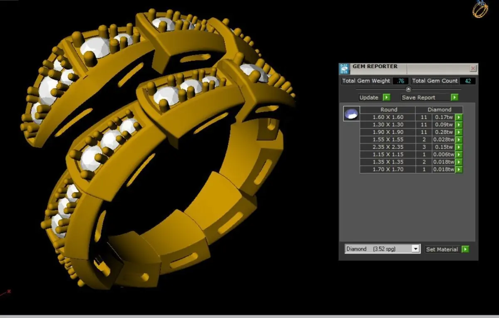Screen dimensions: 499x318
Task: Click the 0.17tw weight cell
Action: tap(444, 117)
